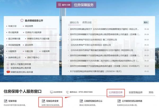Click date 05-28 of the first notice

(147, 29)
